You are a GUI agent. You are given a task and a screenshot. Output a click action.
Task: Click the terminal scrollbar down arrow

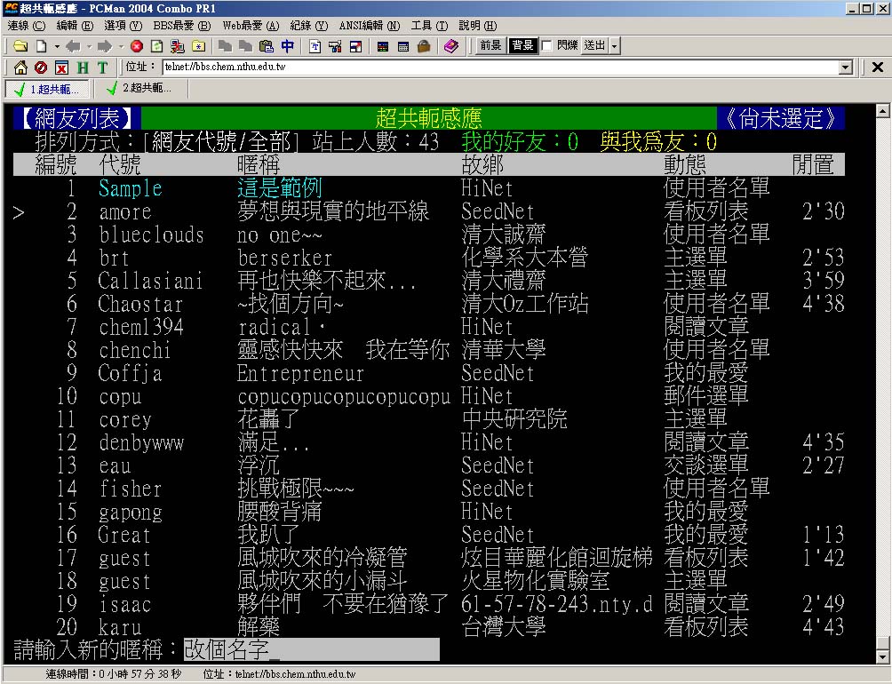click(x=882, y=656)
